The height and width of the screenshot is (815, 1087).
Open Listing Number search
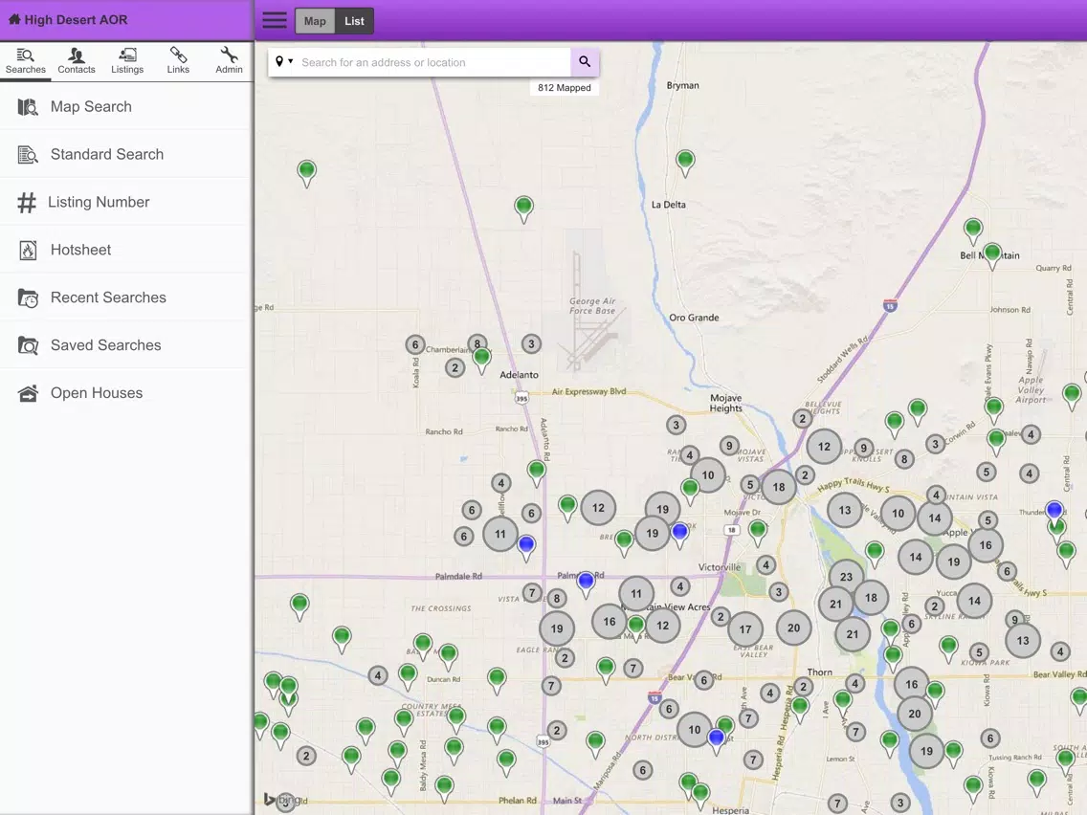pos(126,202)
